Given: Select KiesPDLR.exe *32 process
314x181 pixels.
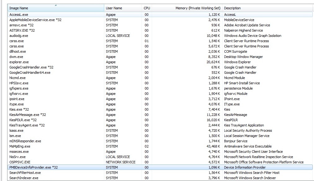Looking at the screenshot, I should coord(160,120).
